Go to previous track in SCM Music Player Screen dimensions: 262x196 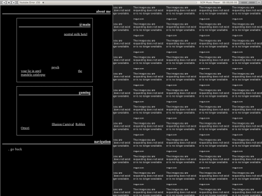(x=4, y=2)
